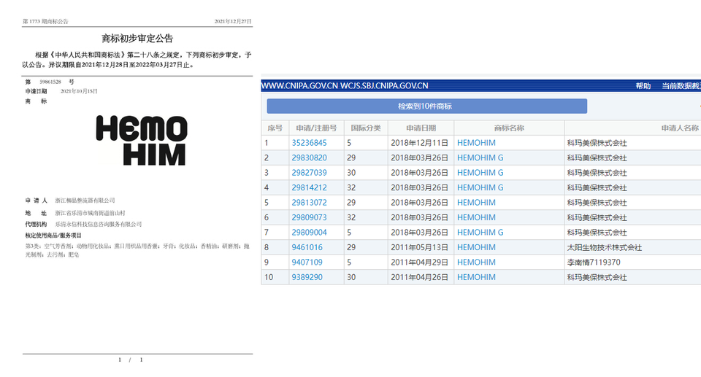Open registration number 29830820 link
Screen dimensions: 701x377
click(309, 158)
